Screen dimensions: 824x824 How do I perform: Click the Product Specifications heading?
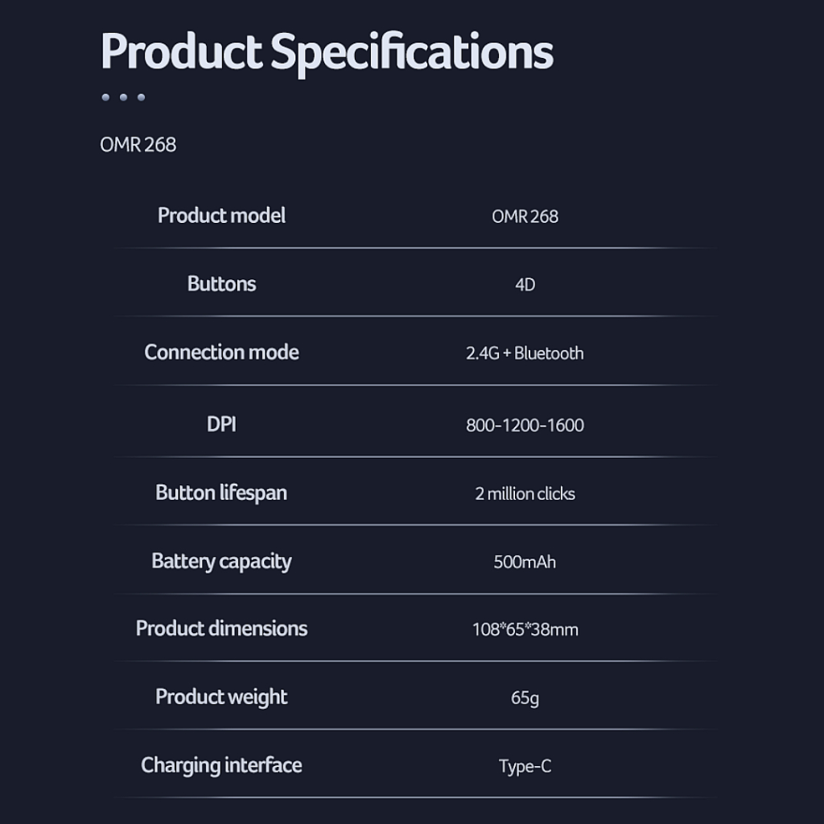click(x=327, y=52)
